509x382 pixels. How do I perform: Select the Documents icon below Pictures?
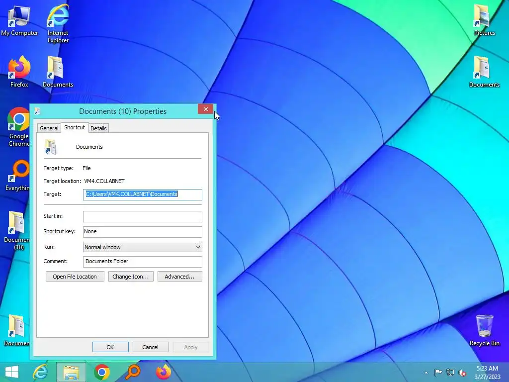[x=484, y=72]
